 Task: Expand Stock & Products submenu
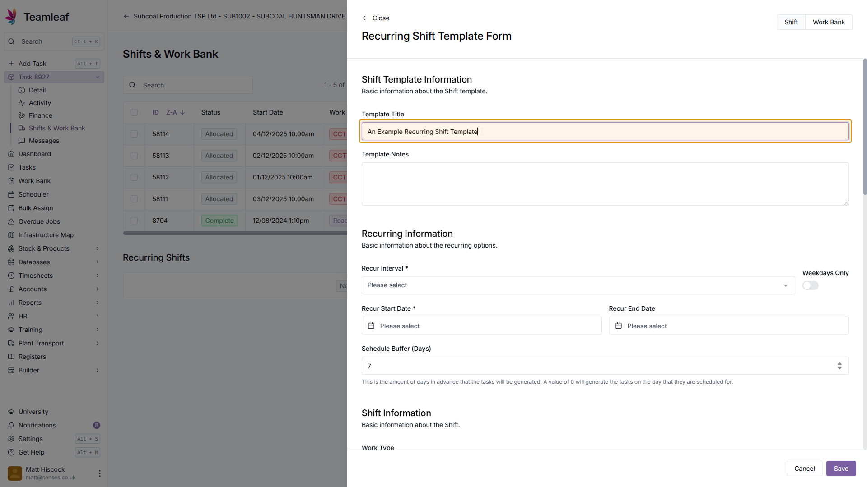tap(98, 248)
